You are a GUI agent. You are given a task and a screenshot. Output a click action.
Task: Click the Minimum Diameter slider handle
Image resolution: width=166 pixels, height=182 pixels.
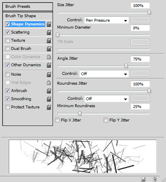pyautogui.click(x=58, y=35)
